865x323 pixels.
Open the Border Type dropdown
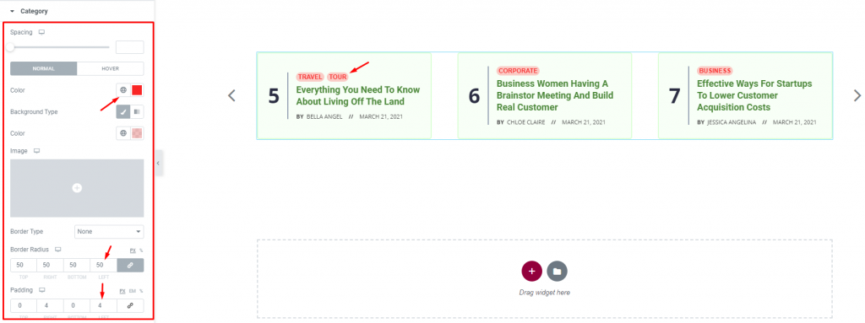coord(109,232)
